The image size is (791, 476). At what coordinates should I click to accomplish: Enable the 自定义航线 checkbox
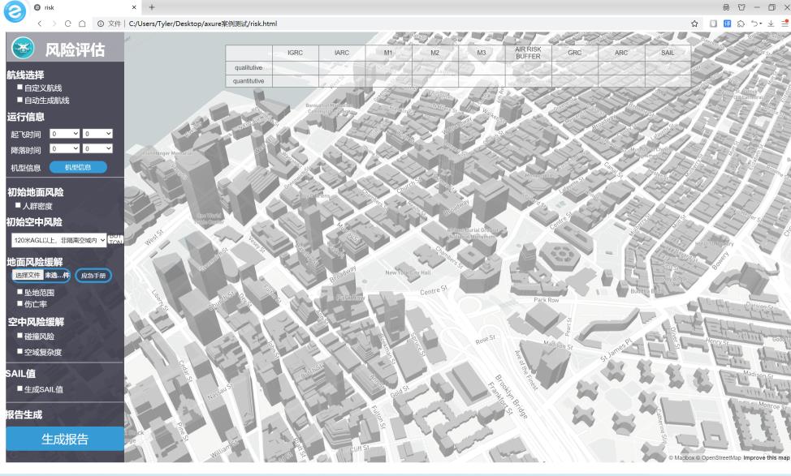(x=20, y=87)
